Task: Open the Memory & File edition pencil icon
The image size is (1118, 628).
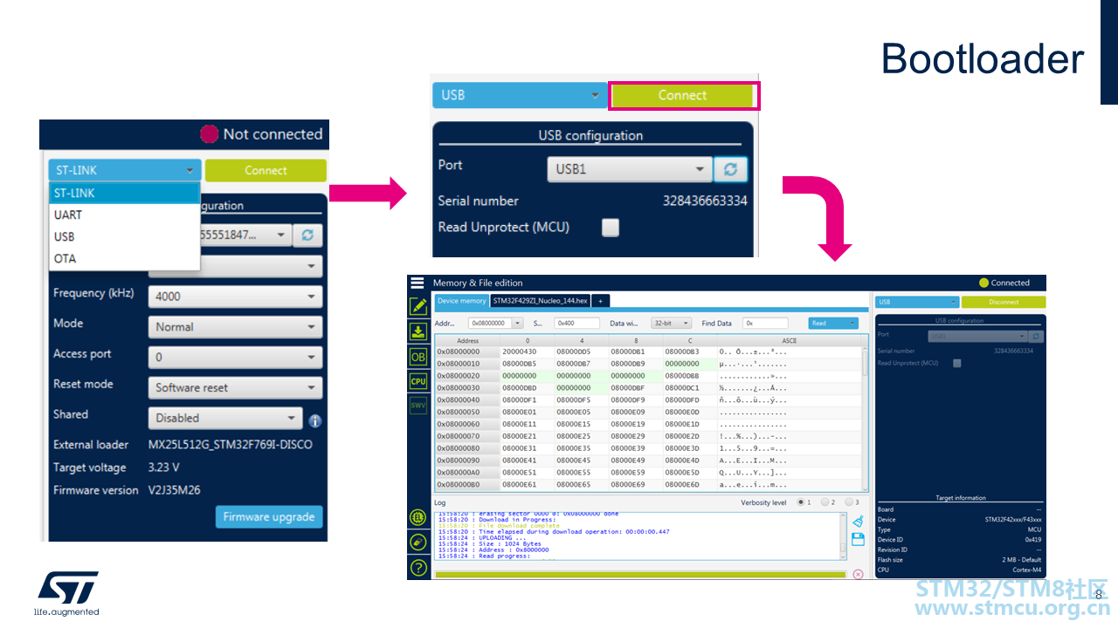Action: pos(418,306)
